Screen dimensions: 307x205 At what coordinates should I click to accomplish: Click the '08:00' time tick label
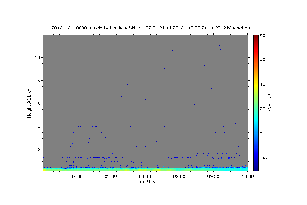(111, 176)
